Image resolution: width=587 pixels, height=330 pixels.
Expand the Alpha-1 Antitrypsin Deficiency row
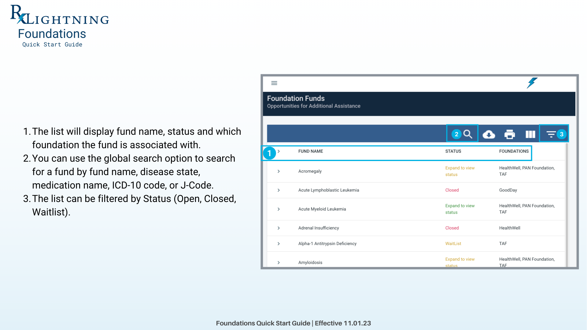point(279,244)
